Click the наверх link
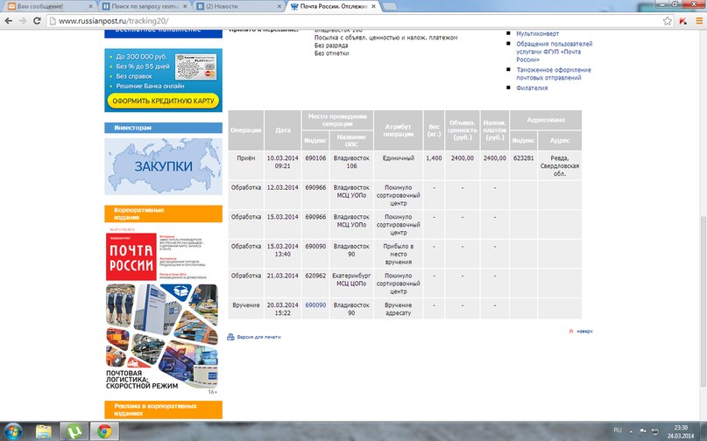Viewport: 707px width, 441px height. (584, 331)
